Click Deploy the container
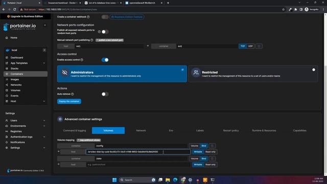The width and height of the screenshot is (327, 184). [x=69, y=101]
